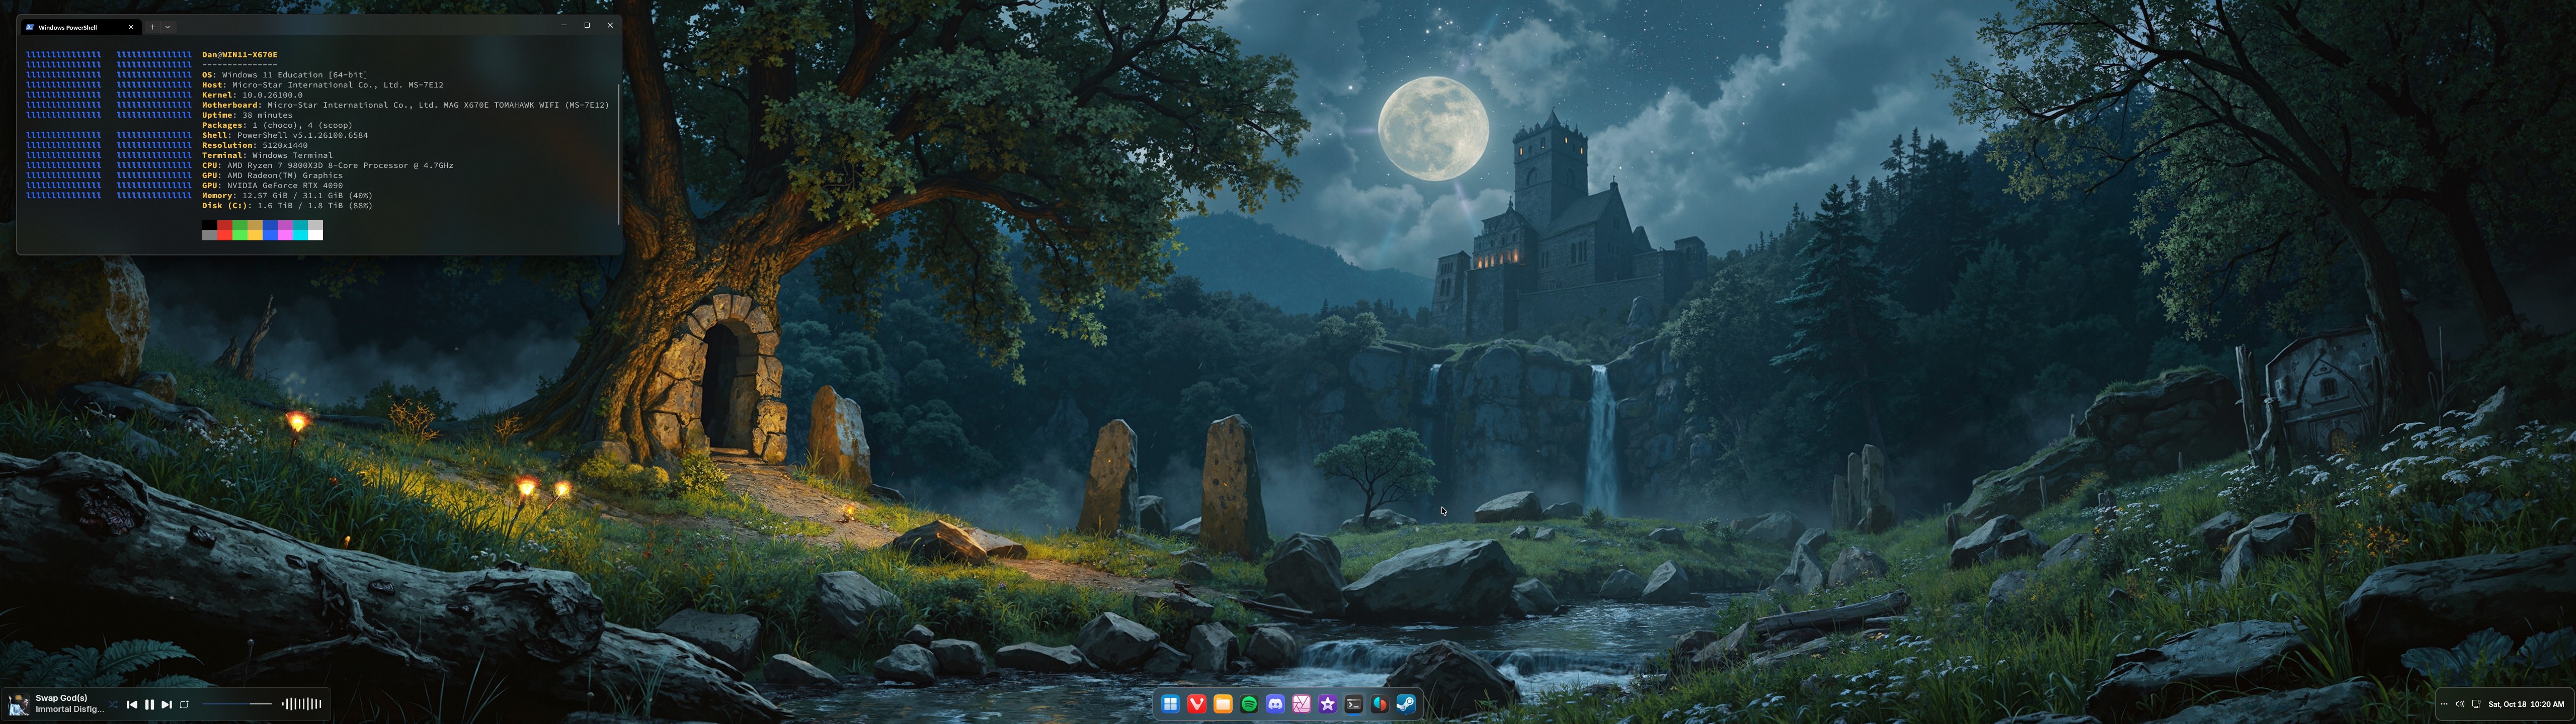Open Discord from the dock
Viewport: 2576px width, 724px height.
tap(1275, 704)
